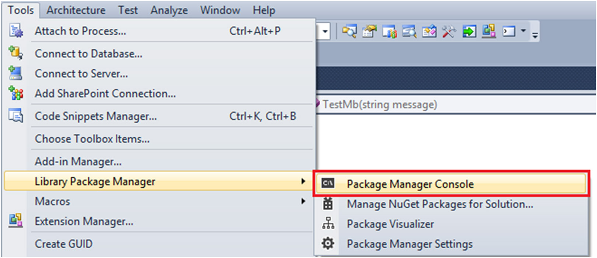Click the hammer and wrench Toolbox icon

pos(449,31)
